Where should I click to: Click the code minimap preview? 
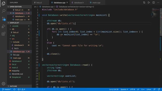pos(156,13)
